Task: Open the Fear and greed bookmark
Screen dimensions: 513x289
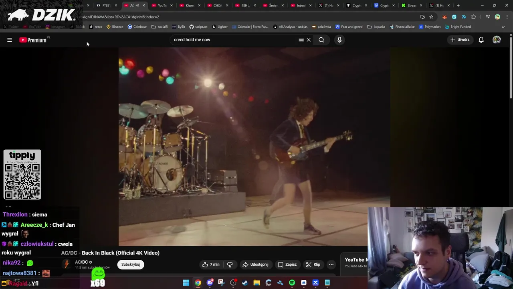Action: 349,27
